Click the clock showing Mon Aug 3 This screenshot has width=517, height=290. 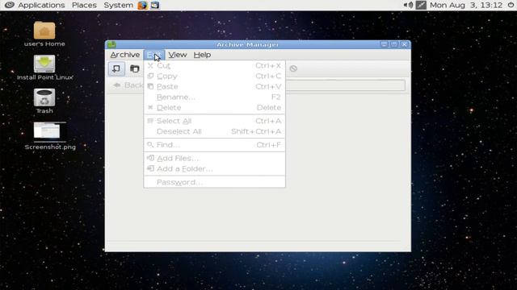[x=466, y=6]
